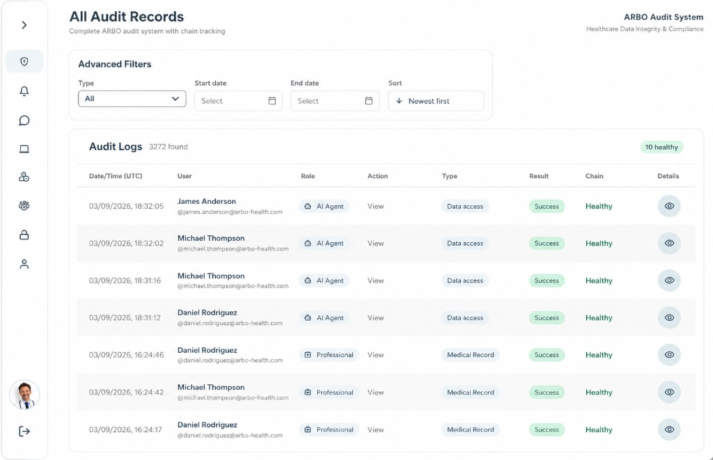Click the Role column header

(x=308, y=176)
